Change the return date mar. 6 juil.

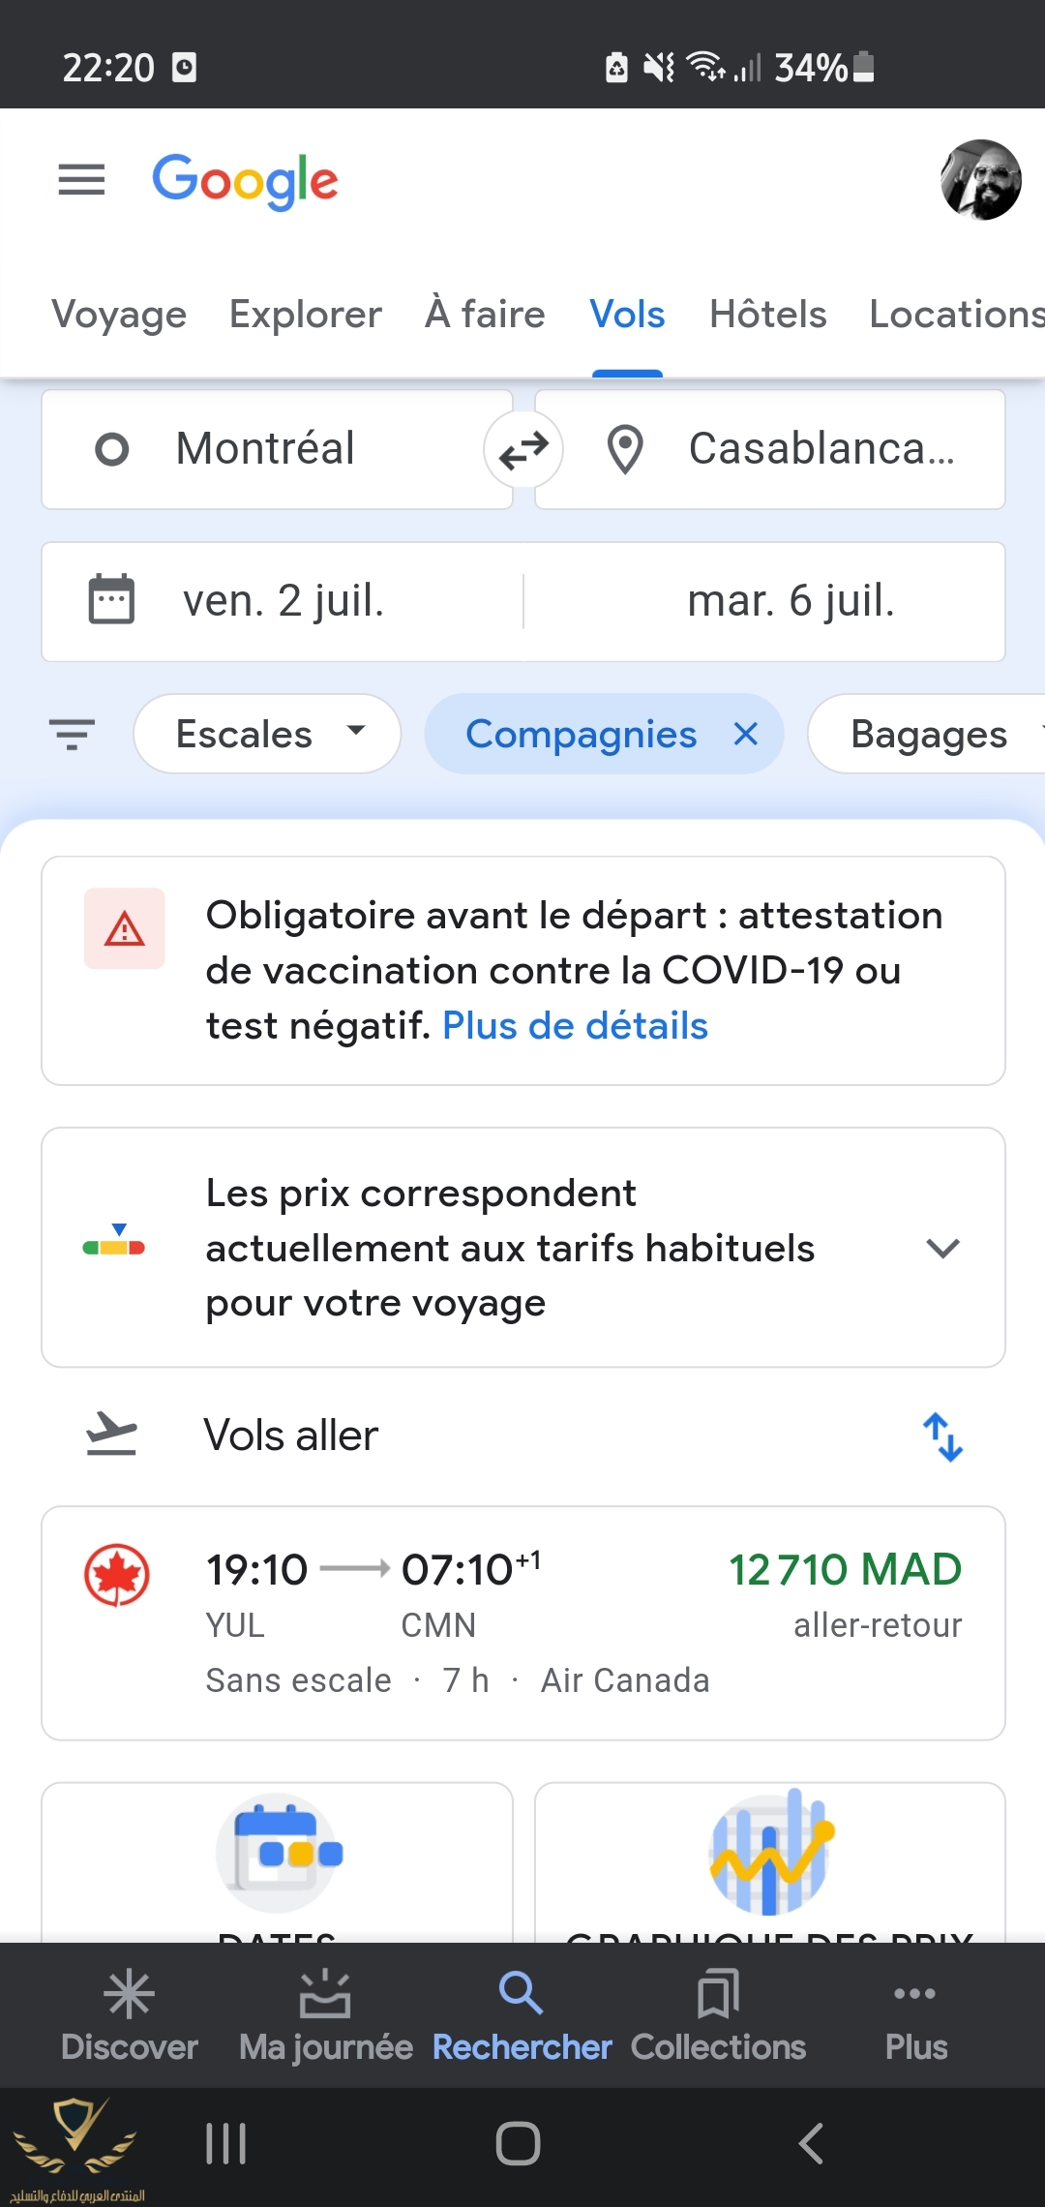(791, 601)
